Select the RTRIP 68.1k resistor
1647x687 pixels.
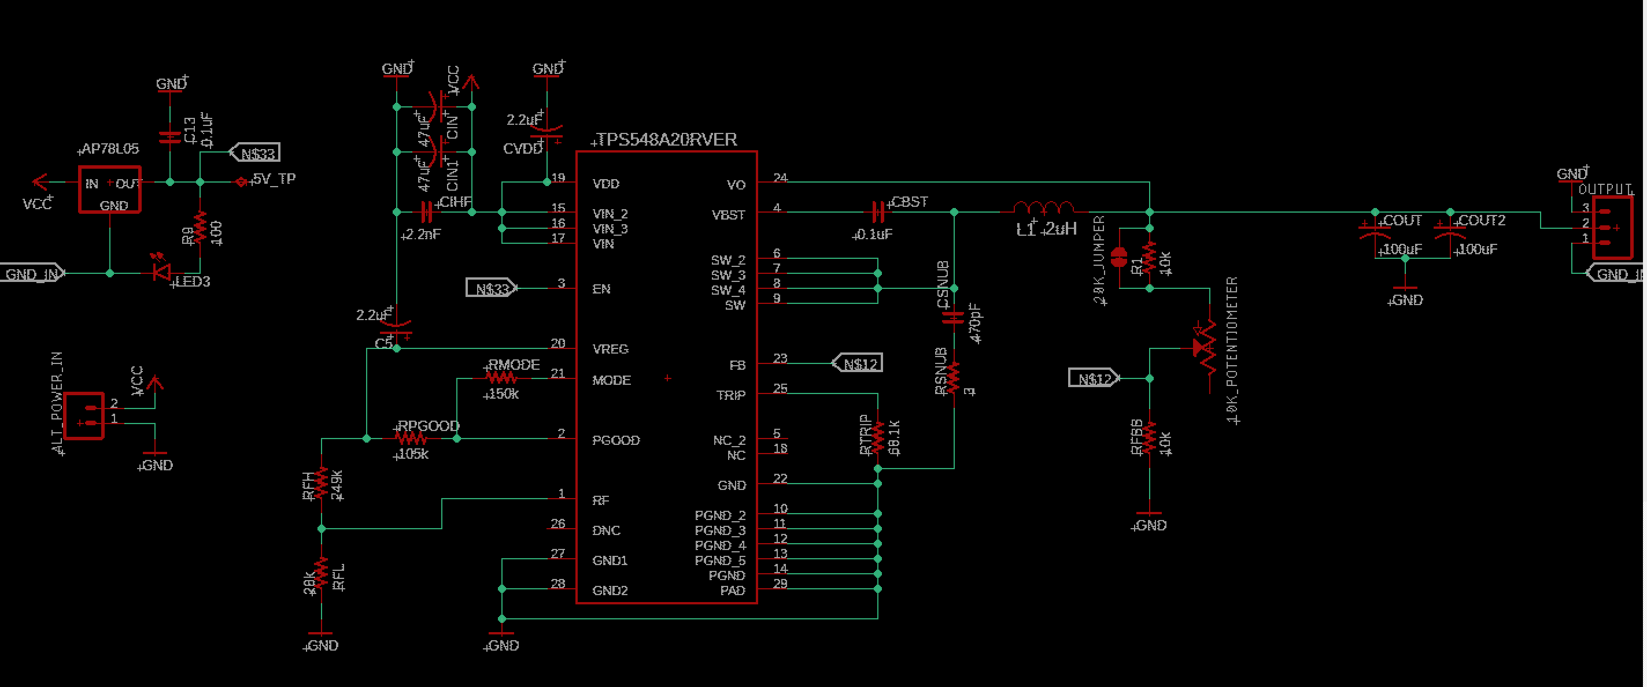(x=878, y=437)
